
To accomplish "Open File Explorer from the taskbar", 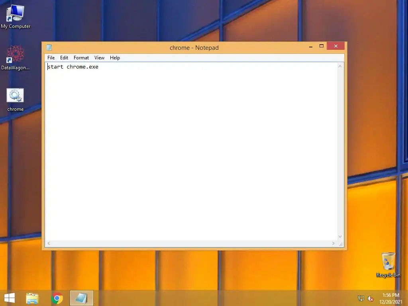I will (x=32, y=298).
